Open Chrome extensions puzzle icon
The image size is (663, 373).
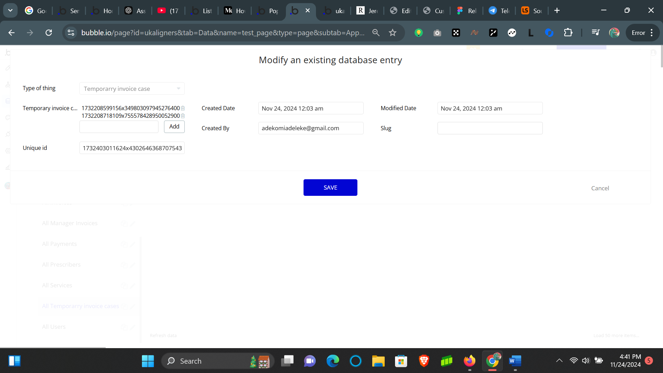click(x=568, y=33)
